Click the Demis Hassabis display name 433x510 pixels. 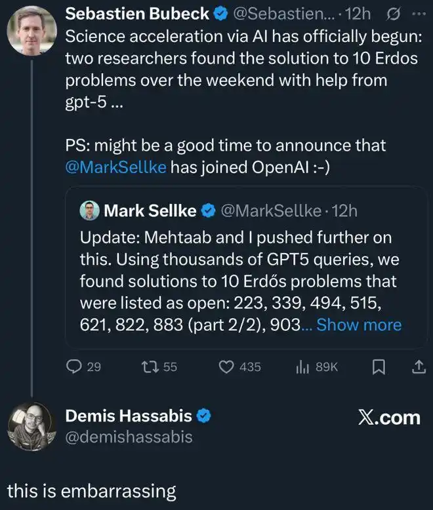[x=129, y=416]
